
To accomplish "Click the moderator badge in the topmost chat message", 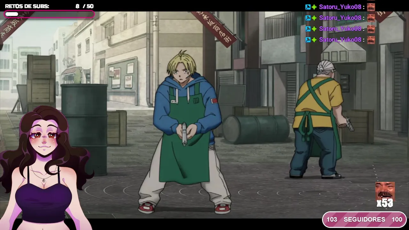I will coord(308,7).
